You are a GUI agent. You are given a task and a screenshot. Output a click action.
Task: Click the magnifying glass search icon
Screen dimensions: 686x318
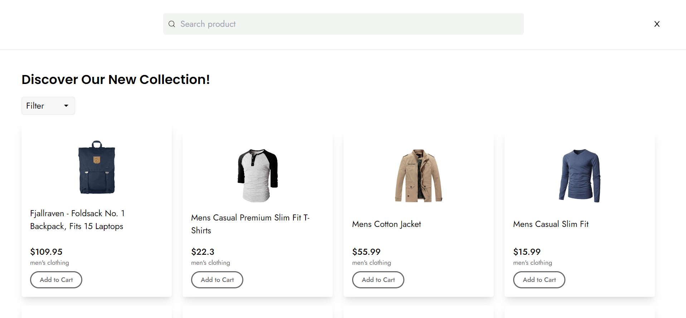click(x=172, y=24)
